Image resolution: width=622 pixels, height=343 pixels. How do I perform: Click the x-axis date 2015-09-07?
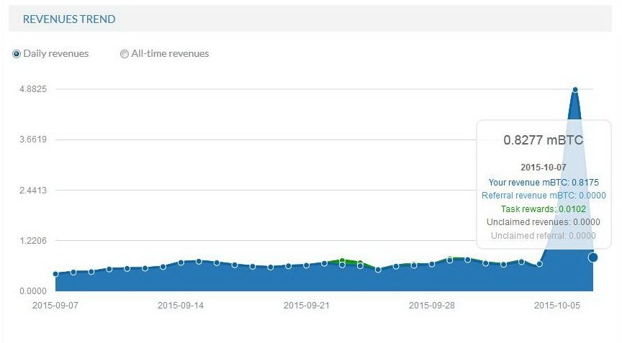coord(55,306)
